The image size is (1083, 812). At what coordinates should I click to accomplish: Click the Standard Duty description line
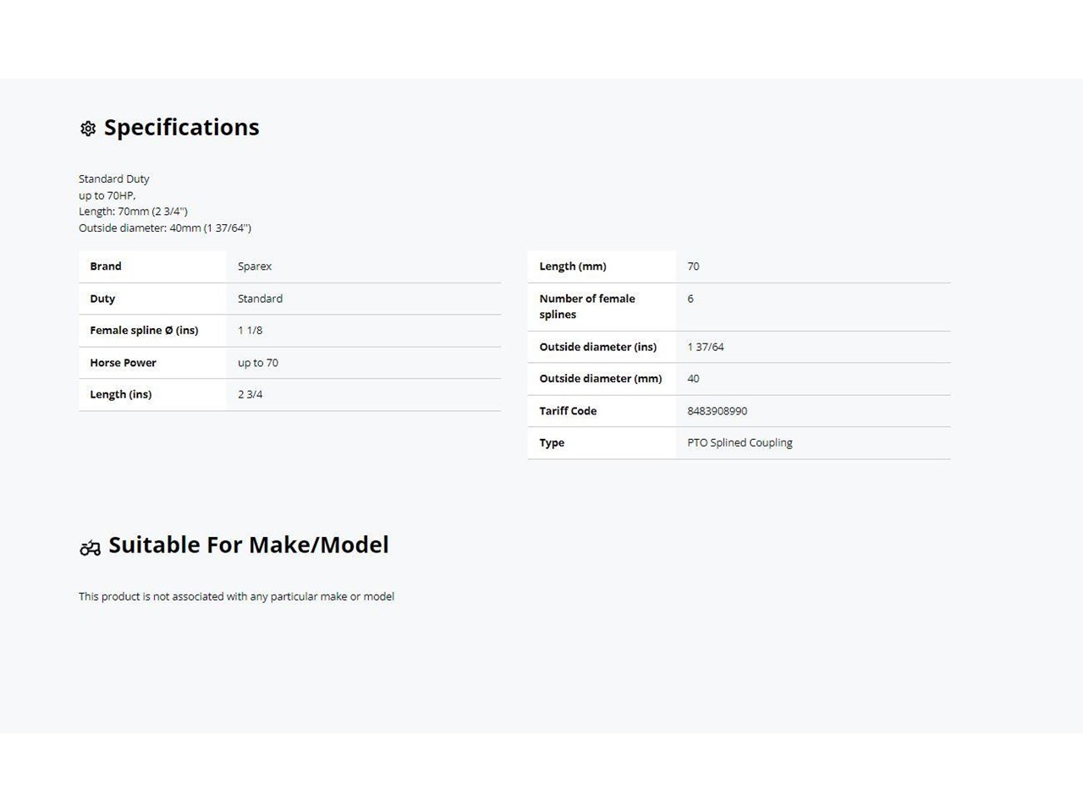(x=114, y=179)
